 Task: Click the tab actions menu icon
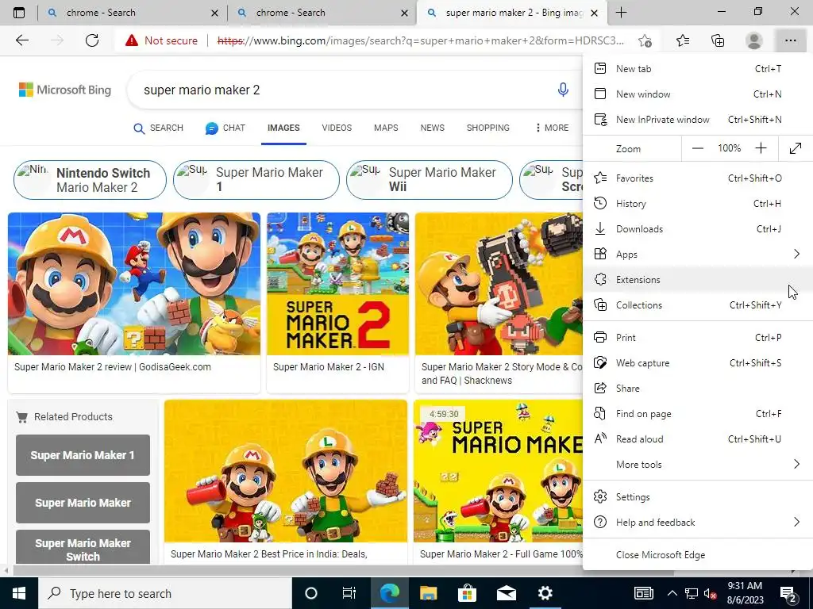click(19, 13)
